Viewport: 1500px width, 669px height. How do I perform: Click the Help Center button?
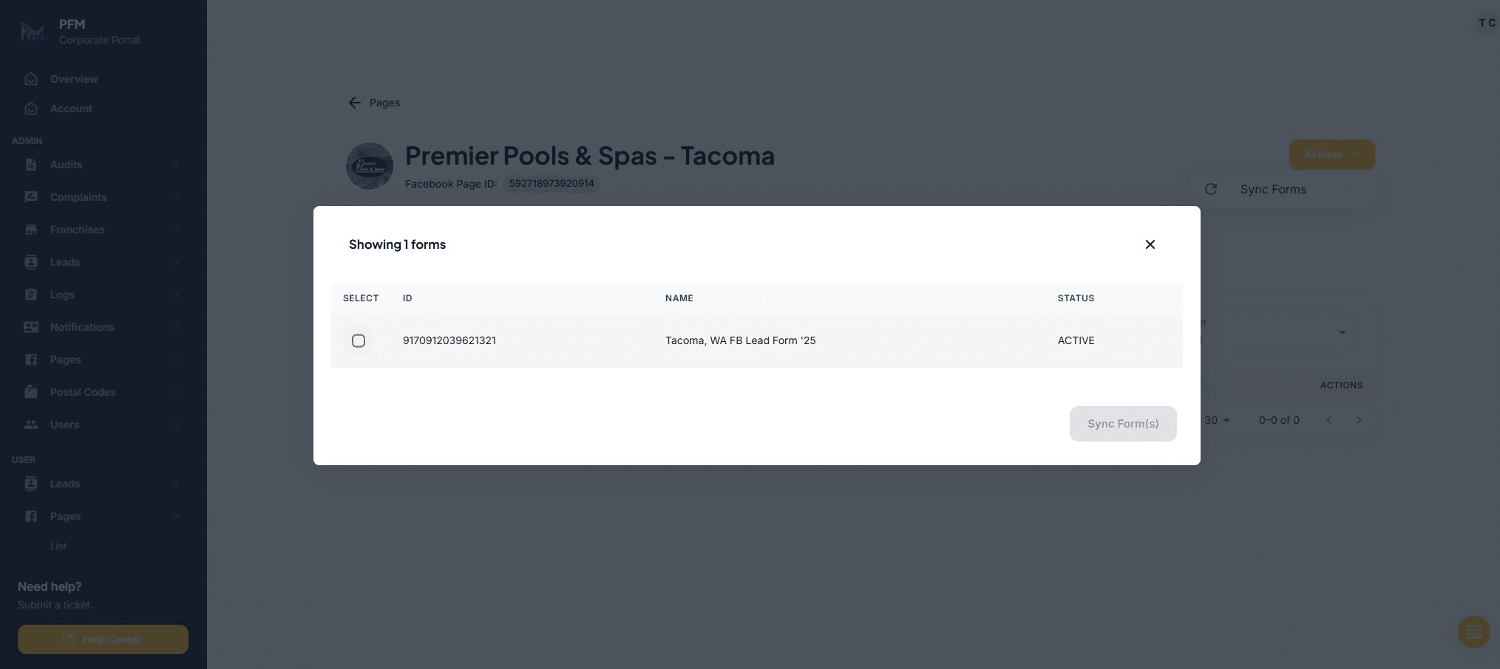pyautogui.click(x=103, y=639)
